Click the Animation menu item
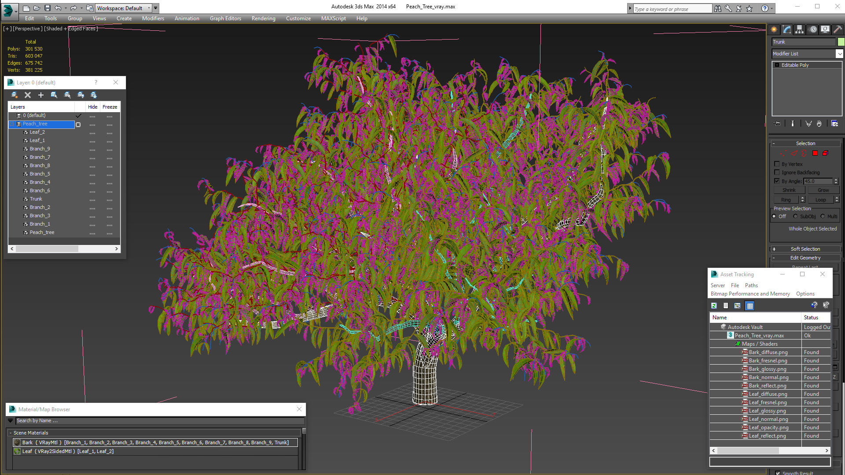 point(186,18)
